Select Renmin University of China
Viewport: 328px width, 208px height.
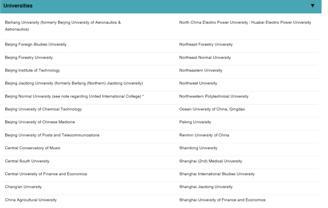204,135
